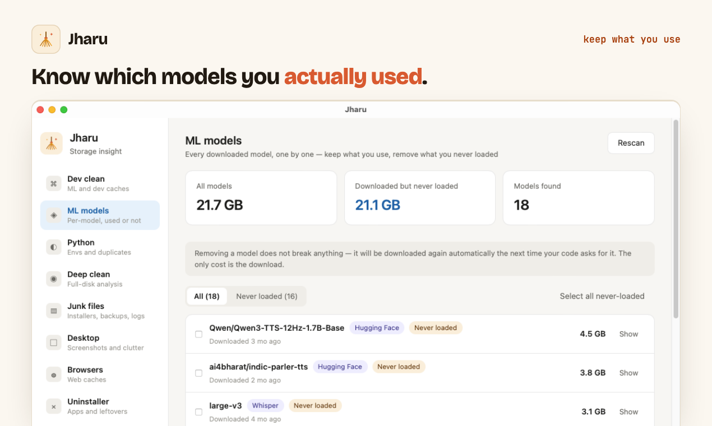Click Never loaded badge on Qwen row

436,328
